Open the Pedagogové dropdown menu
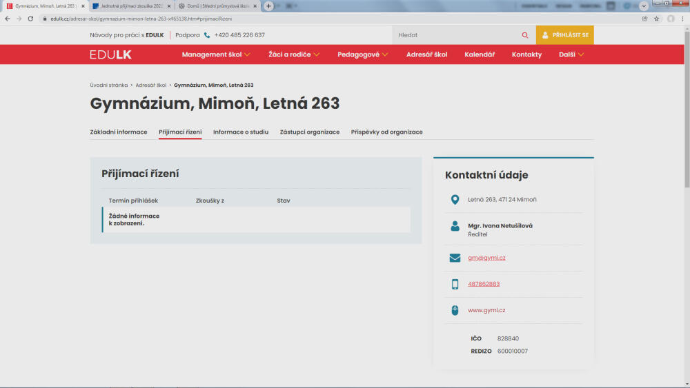 tap(362, 54)
